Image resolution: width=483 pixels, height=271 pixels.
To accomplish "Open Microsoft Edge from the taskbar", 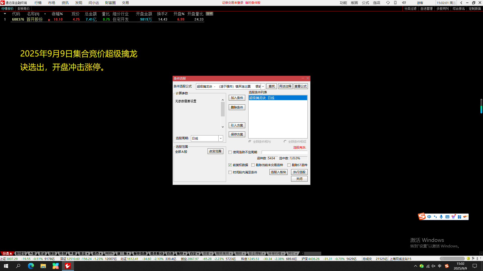I will (31, 266).
